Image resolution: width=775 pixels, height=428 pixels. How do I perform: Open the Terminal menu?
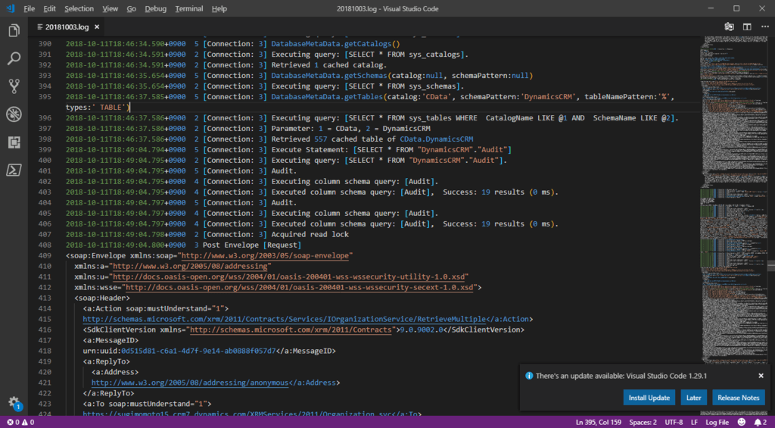click(188, 8)
